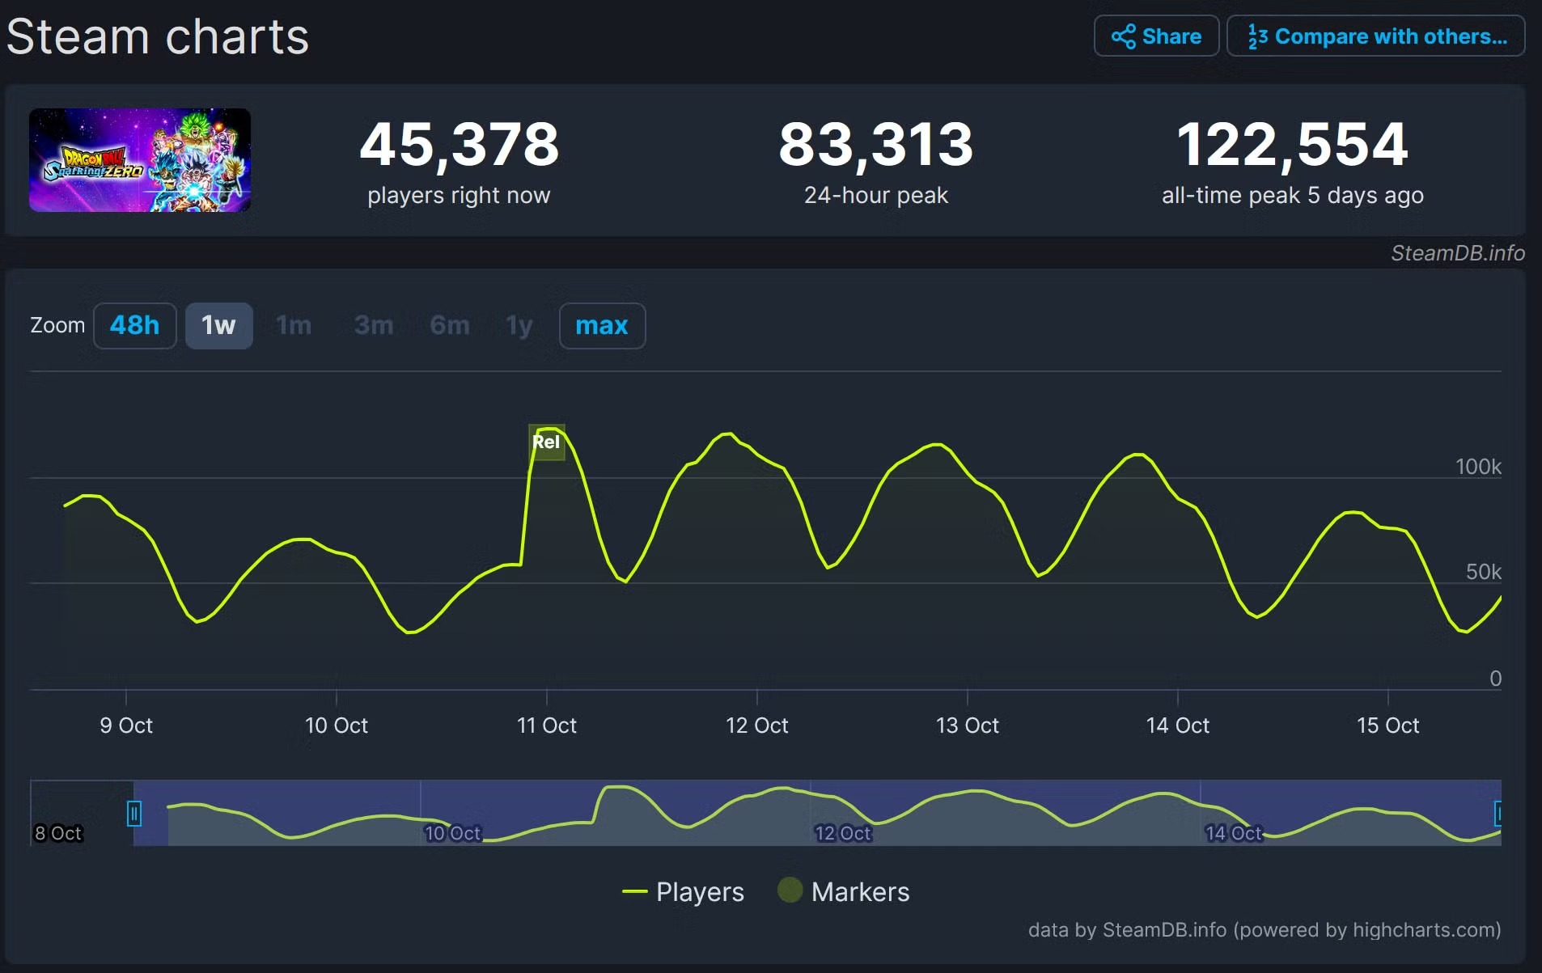1542x973 pixels.
Task: Toggle the Players series in legend
Action: click(x=699, y=891)
